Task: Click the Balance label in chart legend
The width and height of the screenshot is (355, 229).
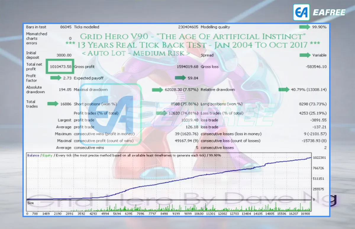Action: tap(33, 155)
